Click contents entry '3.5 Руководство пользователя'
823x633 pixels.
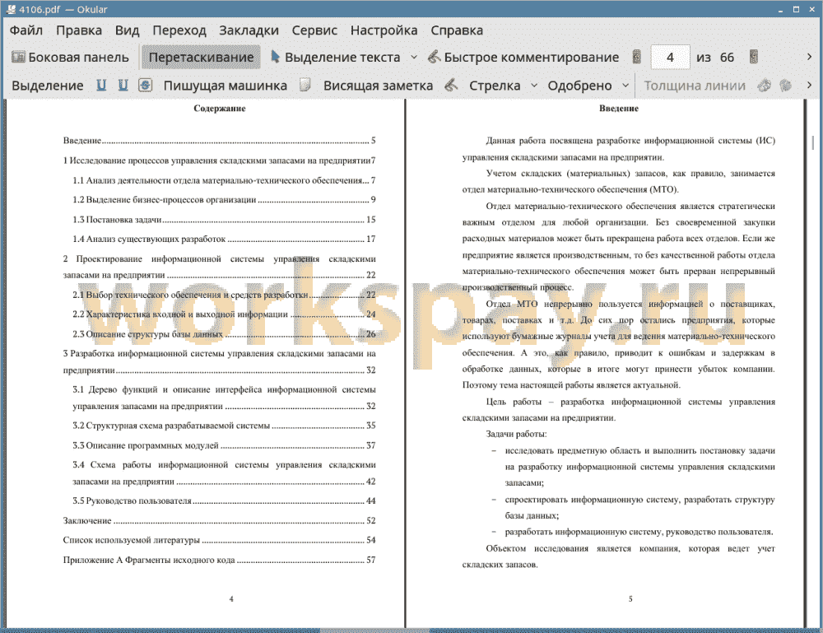click(224, 500)
